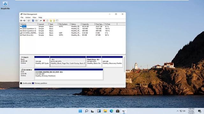Select the 100 MB EFI System partition block
This screenshot has width=204, height=114.
[42, 62]
